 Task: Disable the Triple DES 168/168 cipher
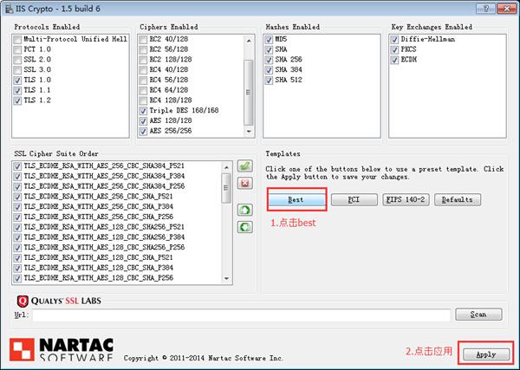(143, 111)
